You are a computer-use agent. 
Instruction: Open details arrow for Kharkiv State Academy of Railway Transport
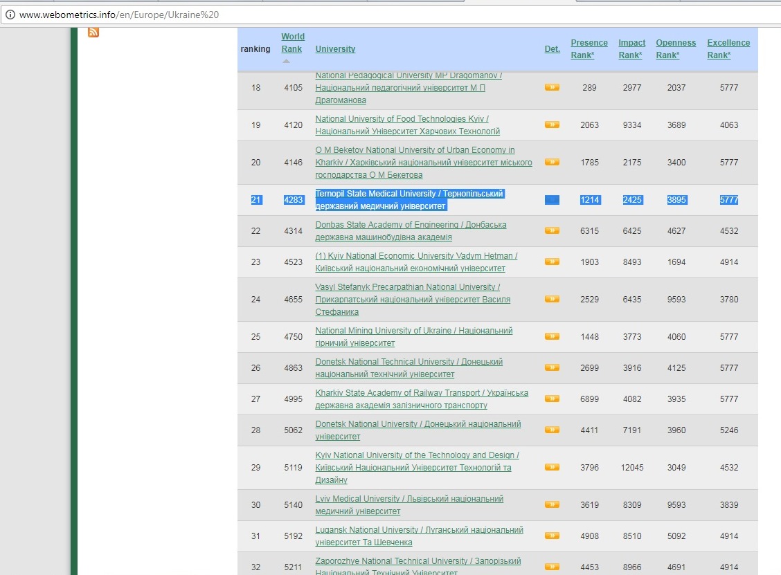pos(552,399)
